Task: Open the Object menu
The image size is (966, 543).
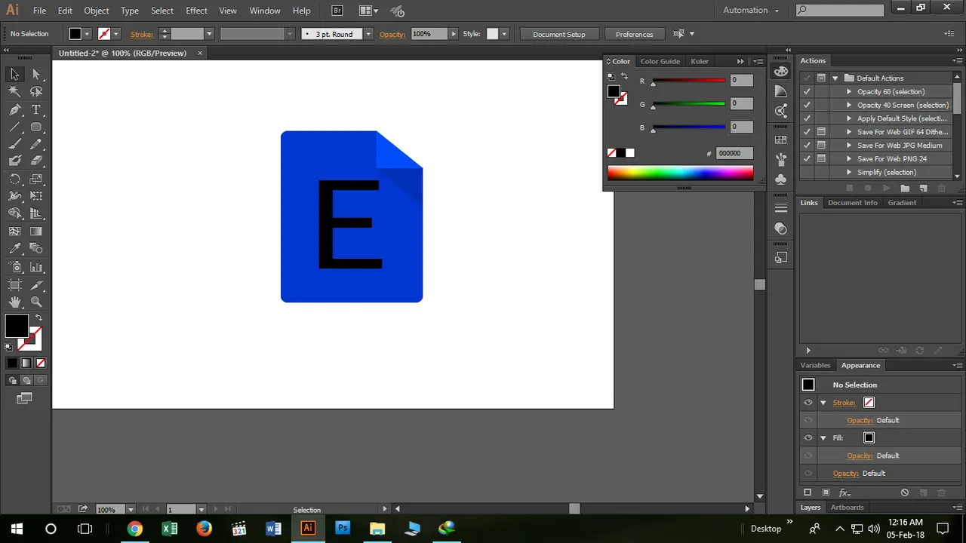Action: [x=96, y=11]
